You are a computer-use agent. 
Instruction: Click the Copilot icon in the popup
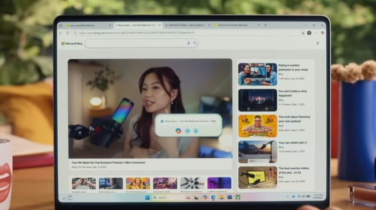(x=178, y=131)
